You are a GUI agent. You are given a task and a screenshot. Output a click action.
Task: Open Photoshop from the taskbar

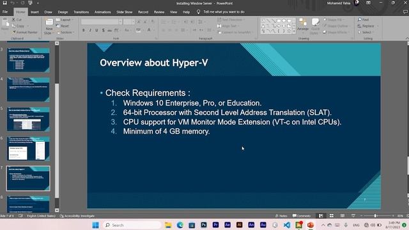(204, 225)
